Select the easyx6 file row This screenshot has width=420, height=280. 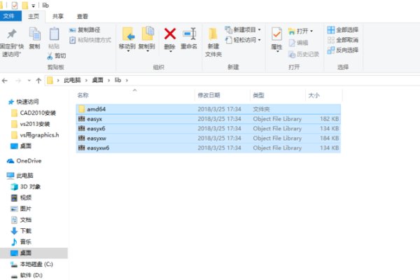click(x=208, y=129)
